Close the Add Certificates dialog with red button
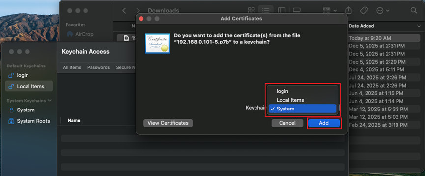 tap(141, 19)
